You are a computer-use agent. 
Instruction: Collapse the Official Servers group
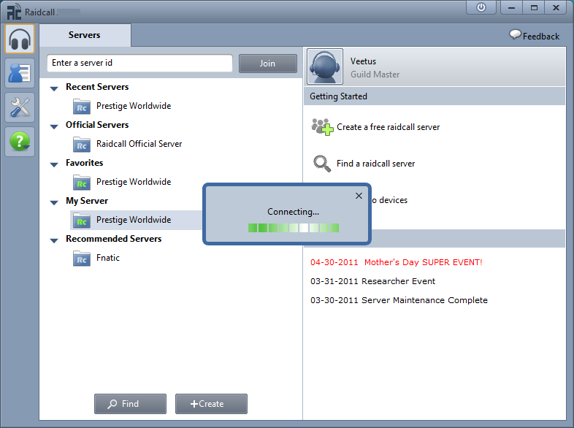click(54, 126)
